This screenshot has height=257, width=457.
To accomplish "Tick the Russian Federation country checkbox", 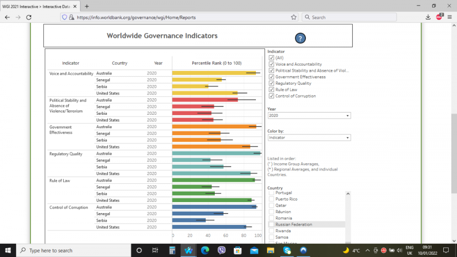I will pyautogui.click(x=271, y=225).
